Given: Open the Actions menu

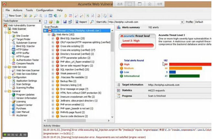Looking at the screenshot, I should 18,10.
